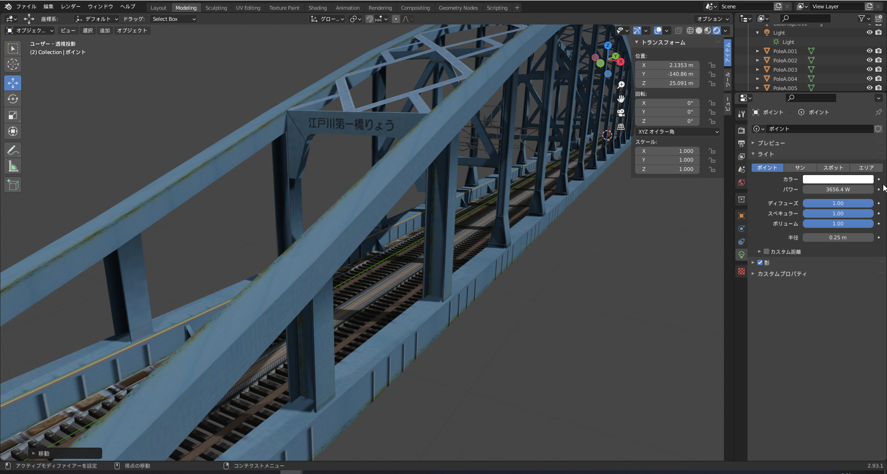Activate the Rotate tool

(13, 99)
